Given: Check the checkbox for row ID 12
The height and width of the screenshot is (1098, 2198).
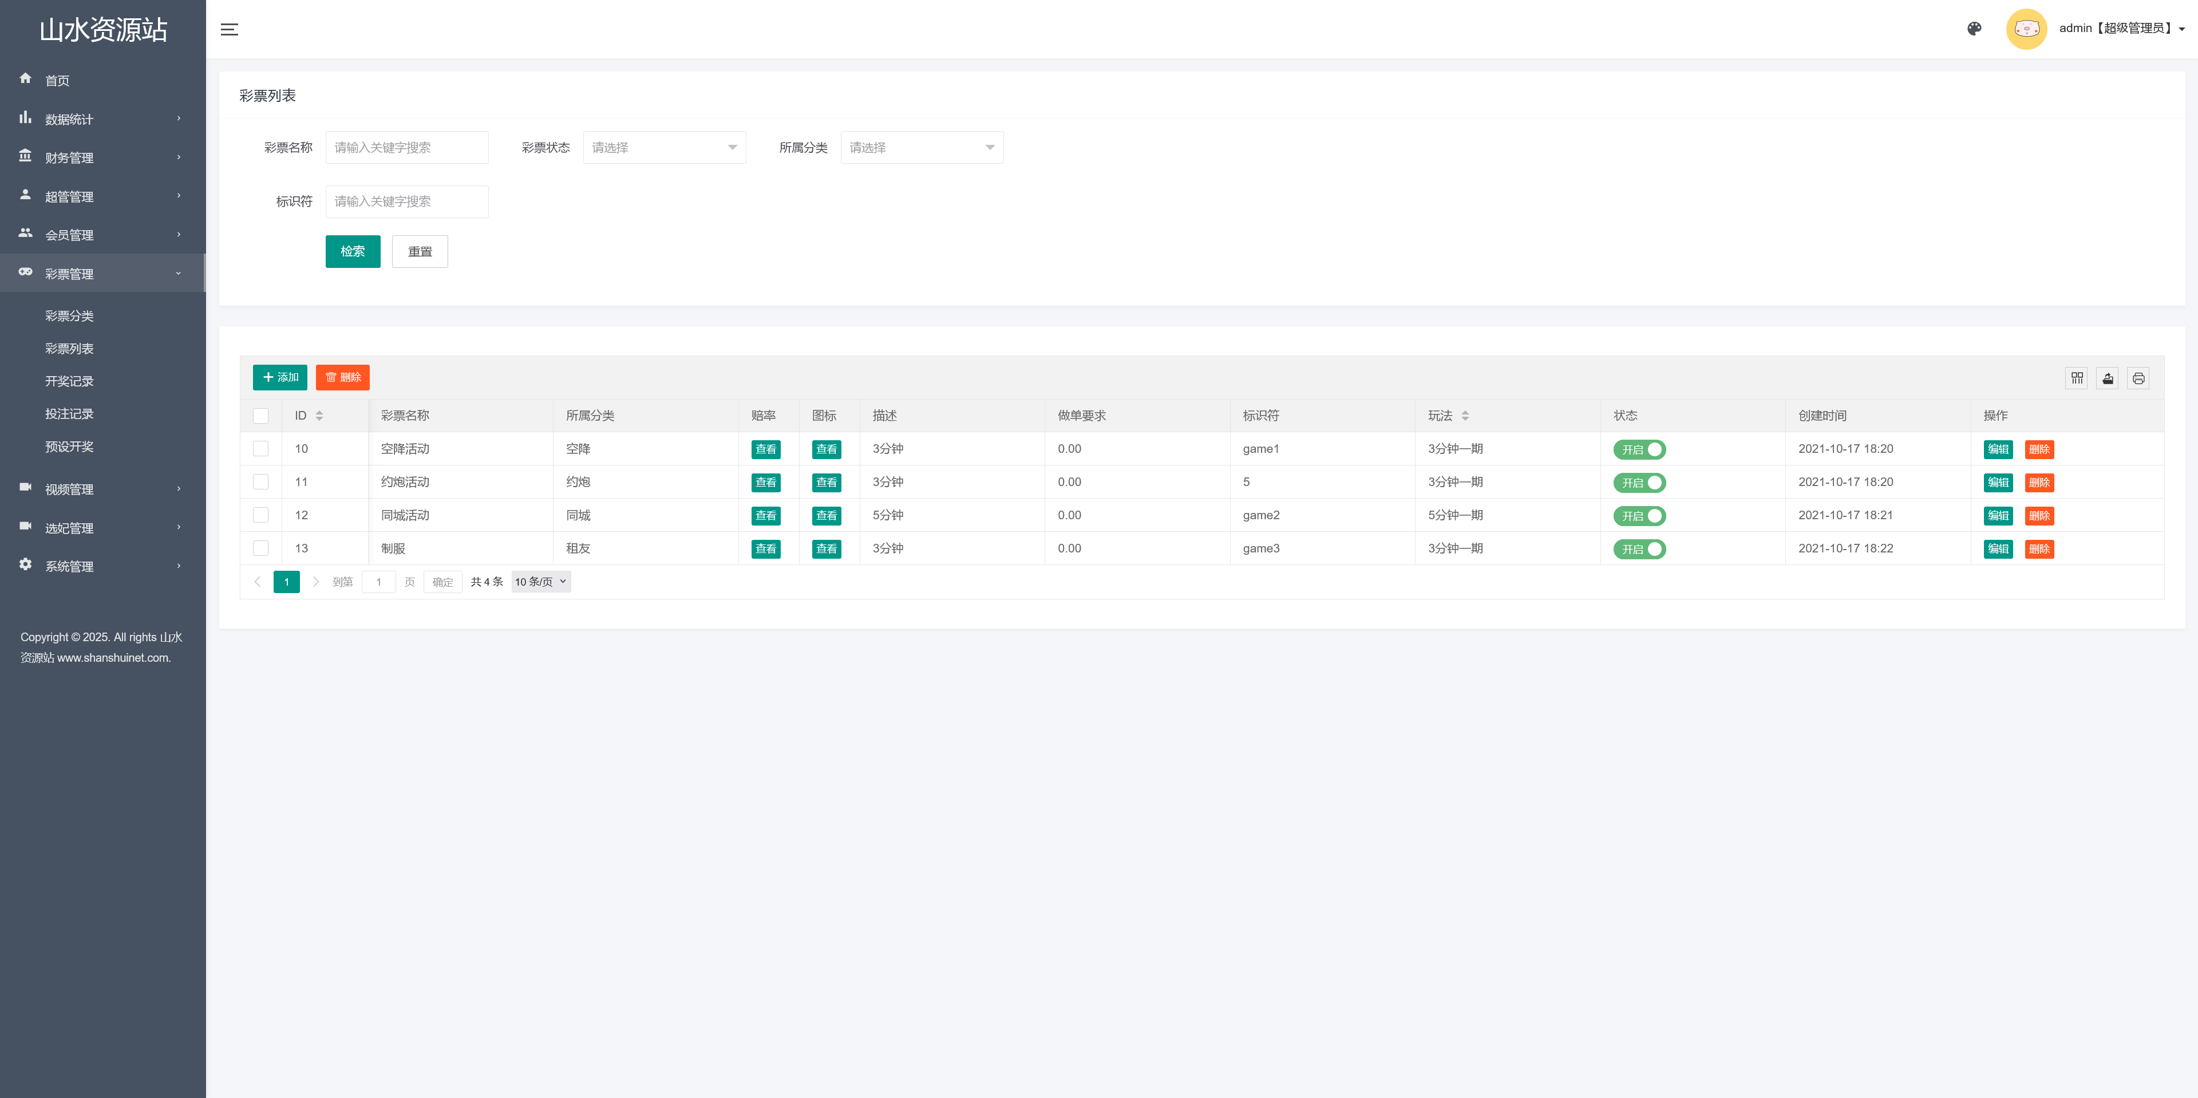Looking at the screenshot, I should coord(261,515).
